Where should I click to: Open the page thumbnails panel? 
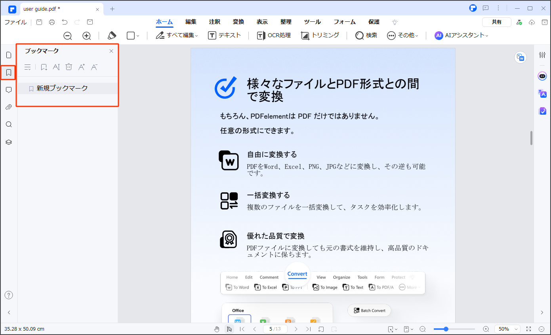coord(9,55)
